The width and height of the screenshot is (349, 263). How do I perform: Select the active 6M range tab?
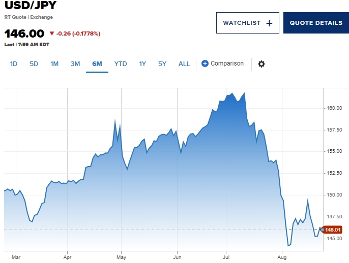pos(97,64)
